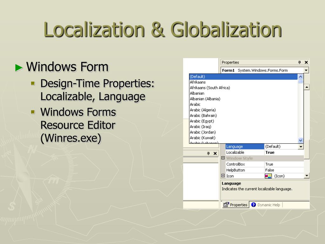Click the ControlBox value True

point(269,164)
